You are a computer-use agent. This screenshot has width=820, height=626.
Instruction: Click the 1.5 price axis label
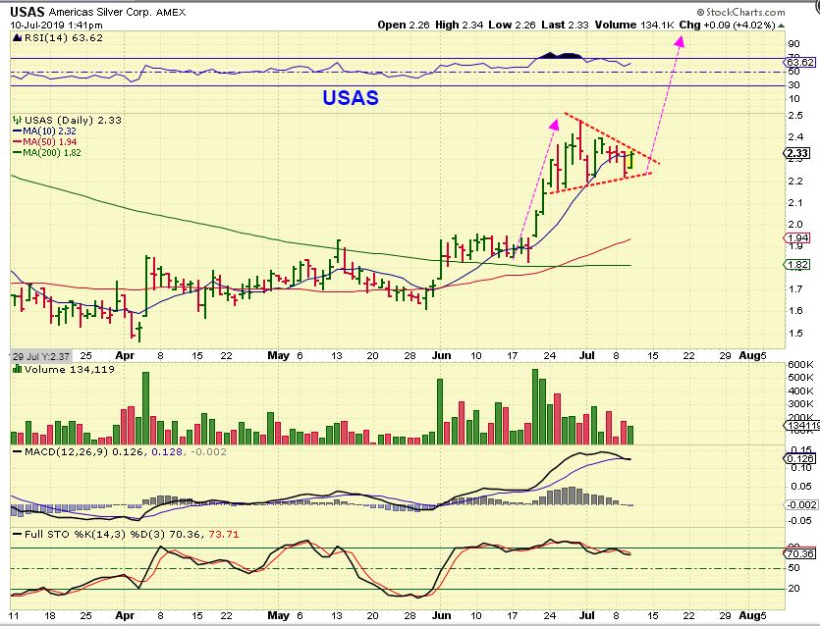(796, 333)
